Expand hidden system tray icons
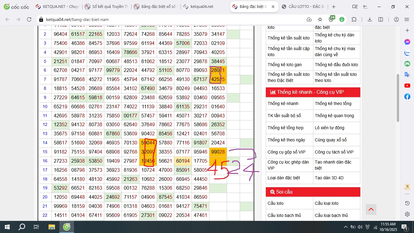 coord(346,227)
